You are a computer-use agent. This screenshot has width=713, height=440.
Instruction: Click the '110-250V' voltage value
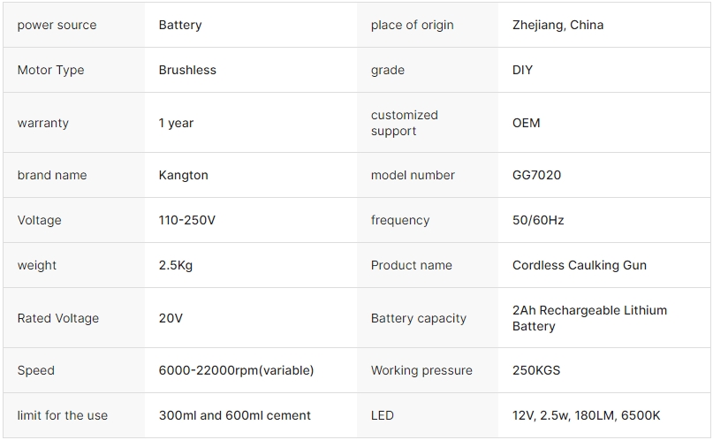[186, 220]
